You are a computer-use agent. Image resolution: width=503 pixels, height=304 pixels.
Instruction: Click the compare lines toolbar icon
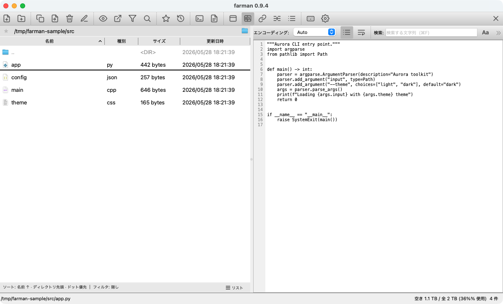277,18
